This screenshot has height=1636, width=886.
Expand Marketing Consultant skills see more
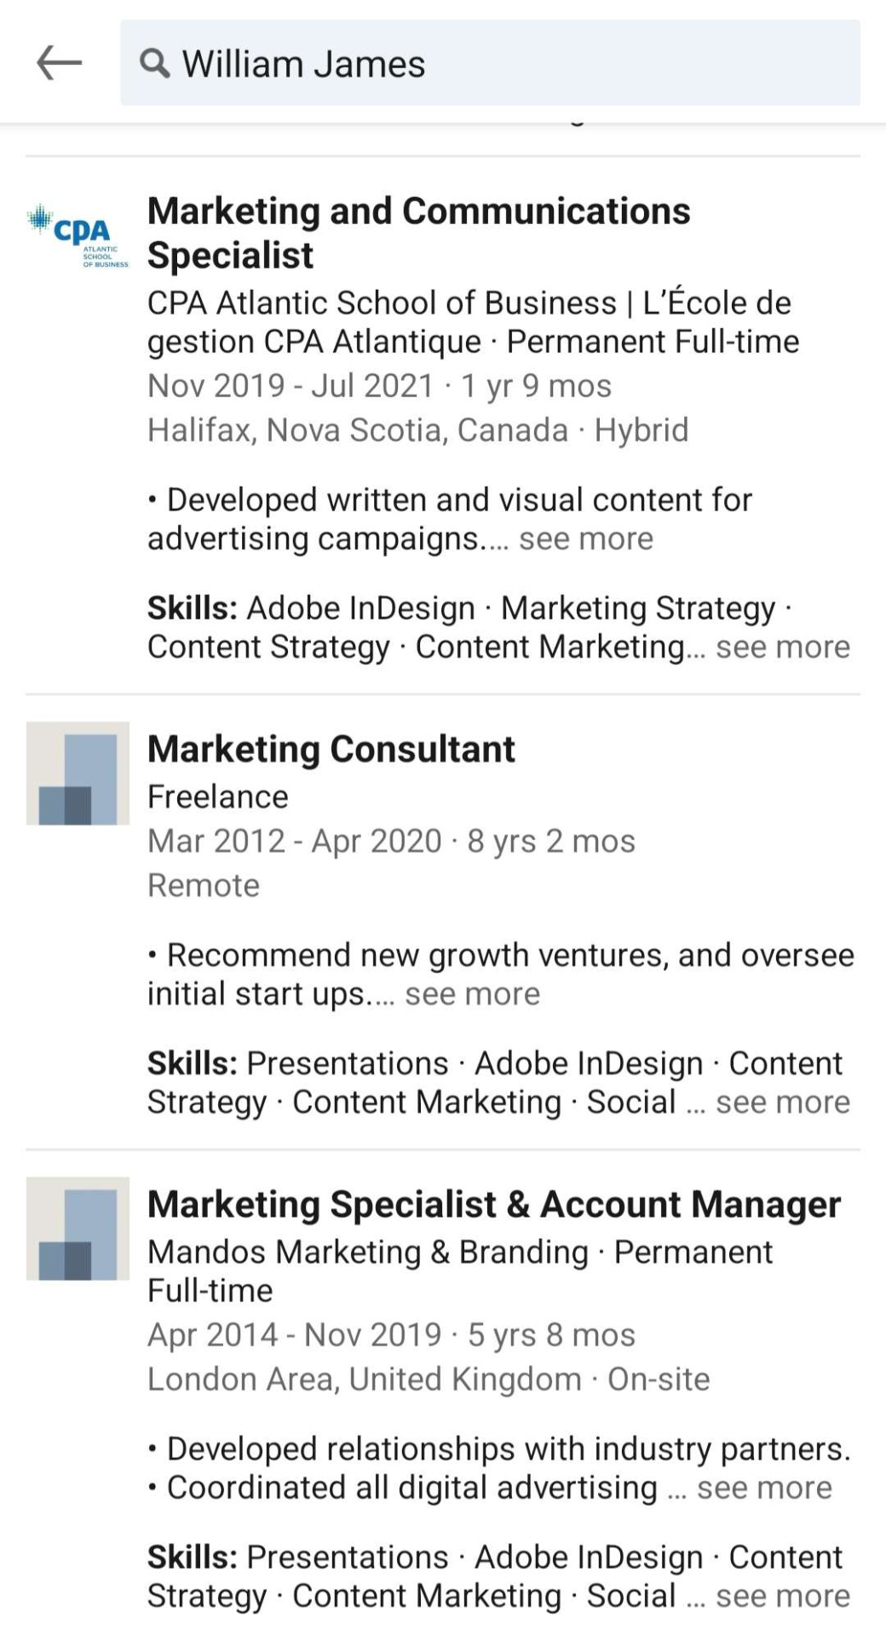tap(783, 1102)
